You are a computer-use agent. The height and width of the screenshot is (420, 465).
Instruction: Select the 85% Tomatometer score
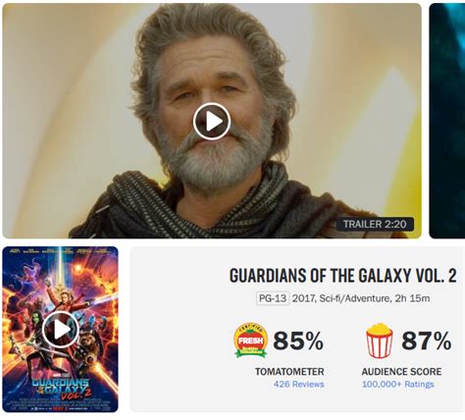tap(298, 341)
